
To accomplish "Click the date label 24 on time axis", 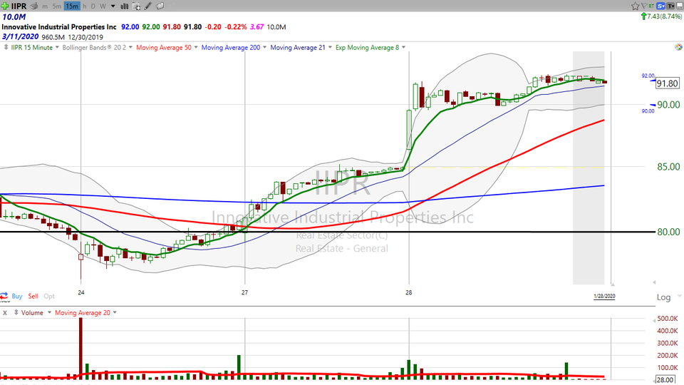I will click(81, 292).
